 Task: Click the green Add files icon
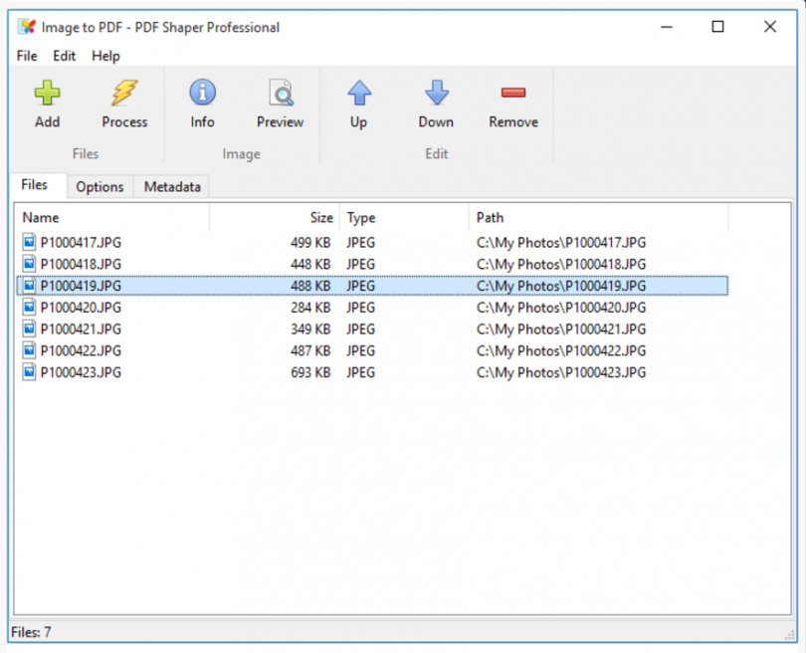click(48, 93)
